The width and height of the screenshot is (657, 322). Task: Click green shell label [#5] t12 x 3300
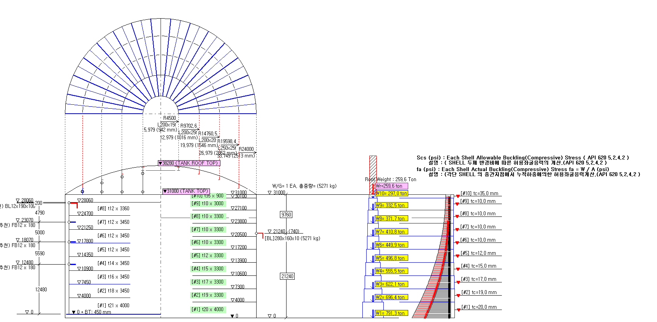[x=208, y=255]
